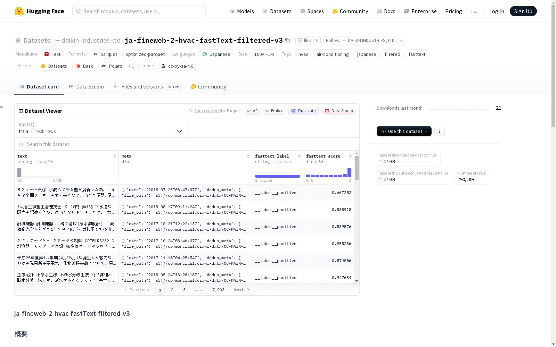Click the fasttext_score distribution histogram

click(x=329, y=172)
